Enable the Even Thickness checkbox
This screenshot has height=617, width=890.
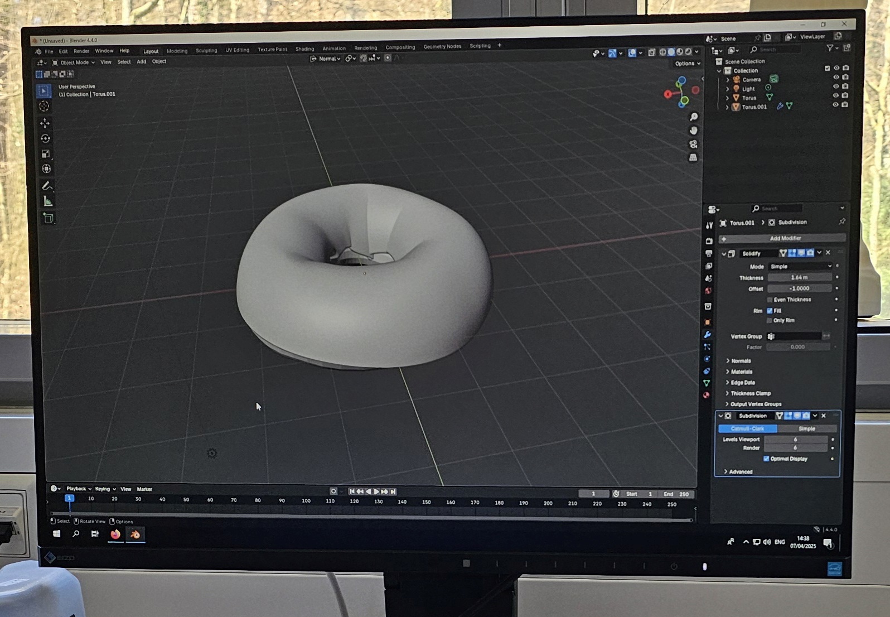pos(770,300)
